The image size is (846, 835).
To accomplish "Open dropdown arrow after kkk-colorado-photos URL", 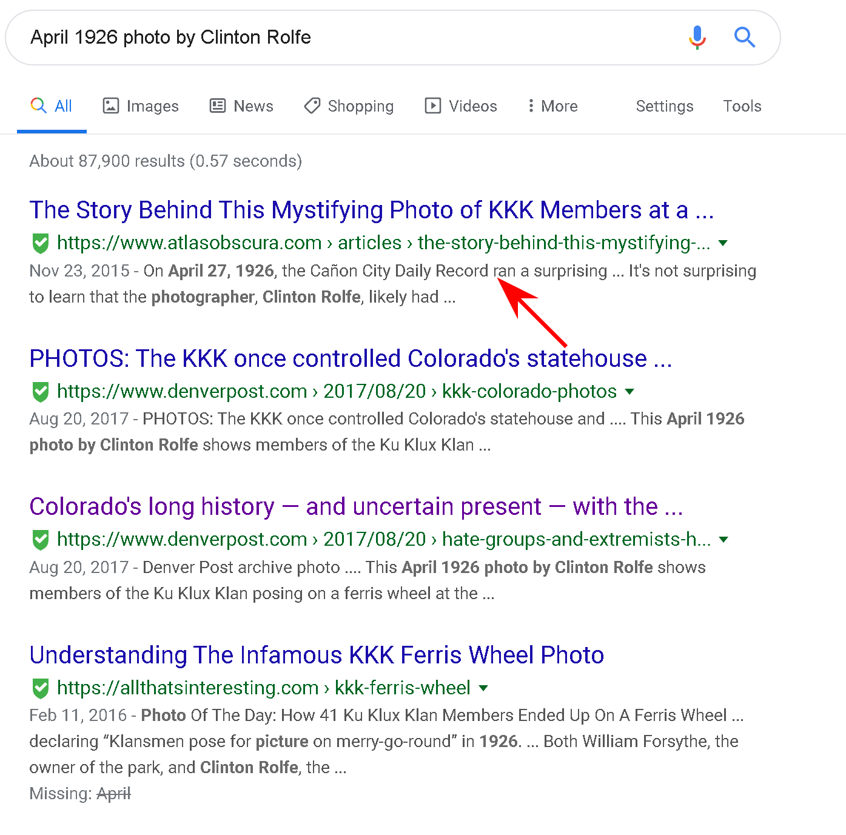I will click(629, 392).
